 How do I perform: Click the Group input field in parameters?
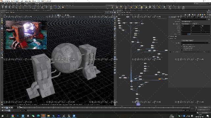click(194, 19)
